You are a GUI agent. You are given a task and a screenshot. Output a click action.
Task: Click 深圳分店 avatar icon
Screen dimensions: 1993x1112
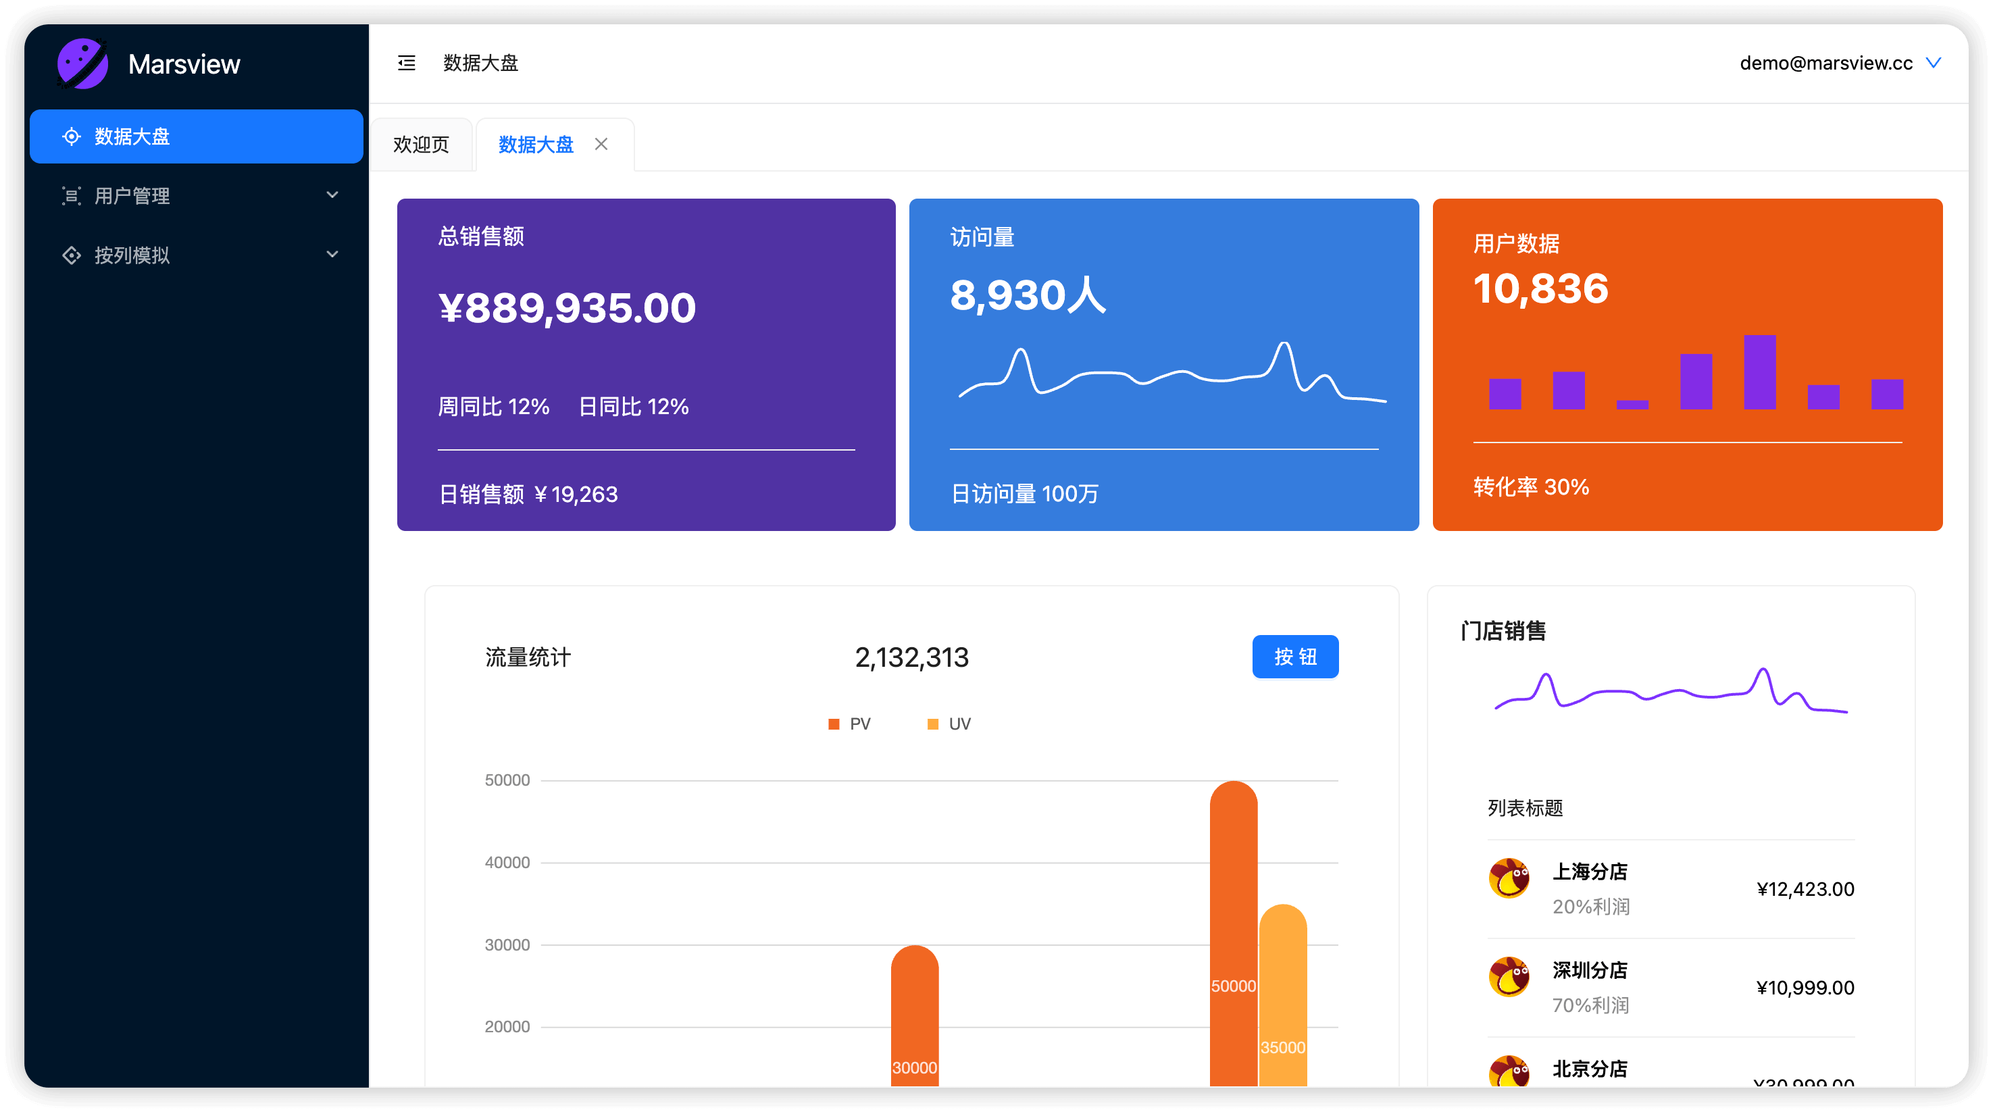[1509, 977]
